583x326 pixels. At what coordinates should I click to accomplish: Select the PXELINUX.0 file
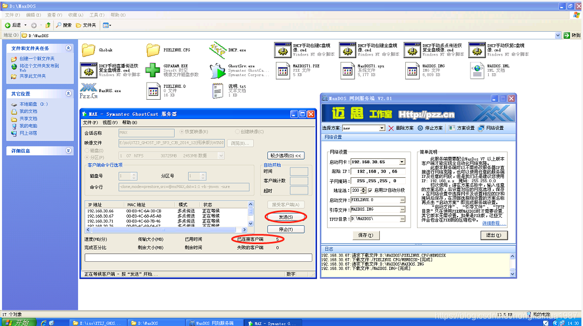coord(153,91)
